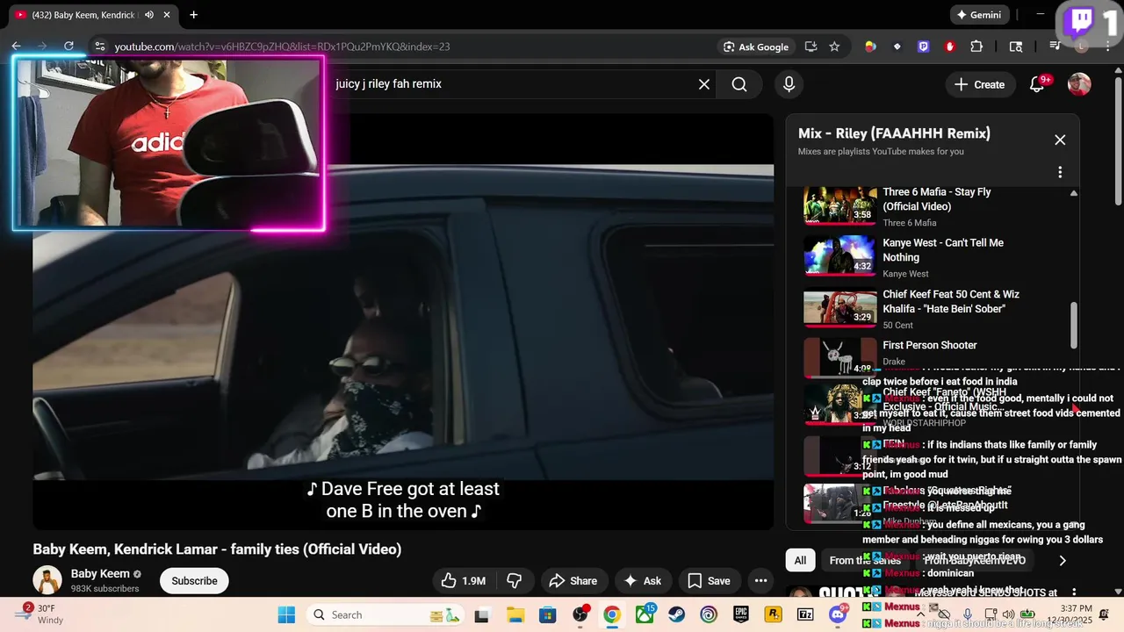This screenshot has height=632, width=1124.
Task: Reload the YouTube page
Action: click(68, 47)
